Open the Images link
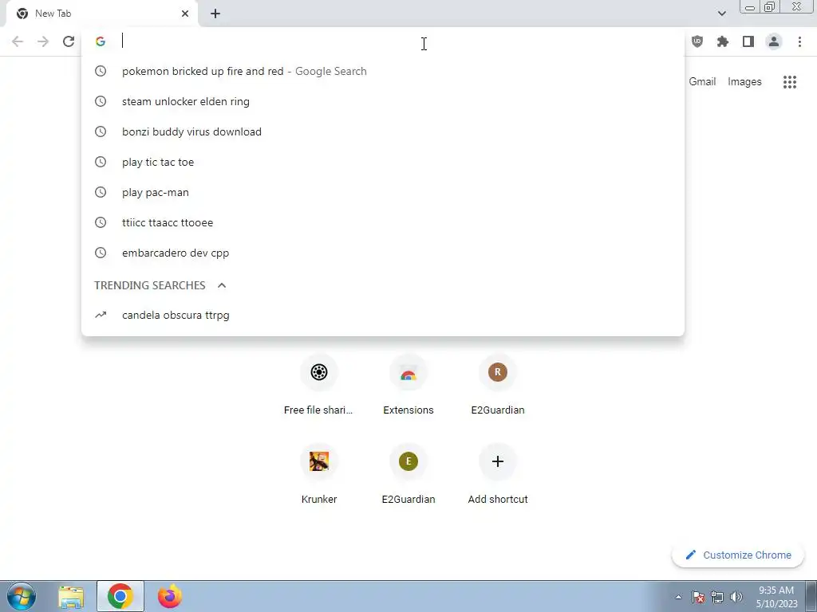This screenshot has width=817, height=612. coord(744,82)
